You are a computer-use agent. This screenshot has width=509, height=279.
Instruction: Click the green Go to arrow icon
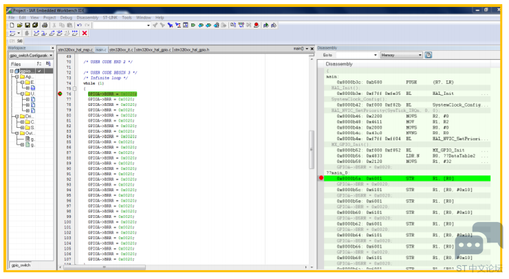click(193, 25)
